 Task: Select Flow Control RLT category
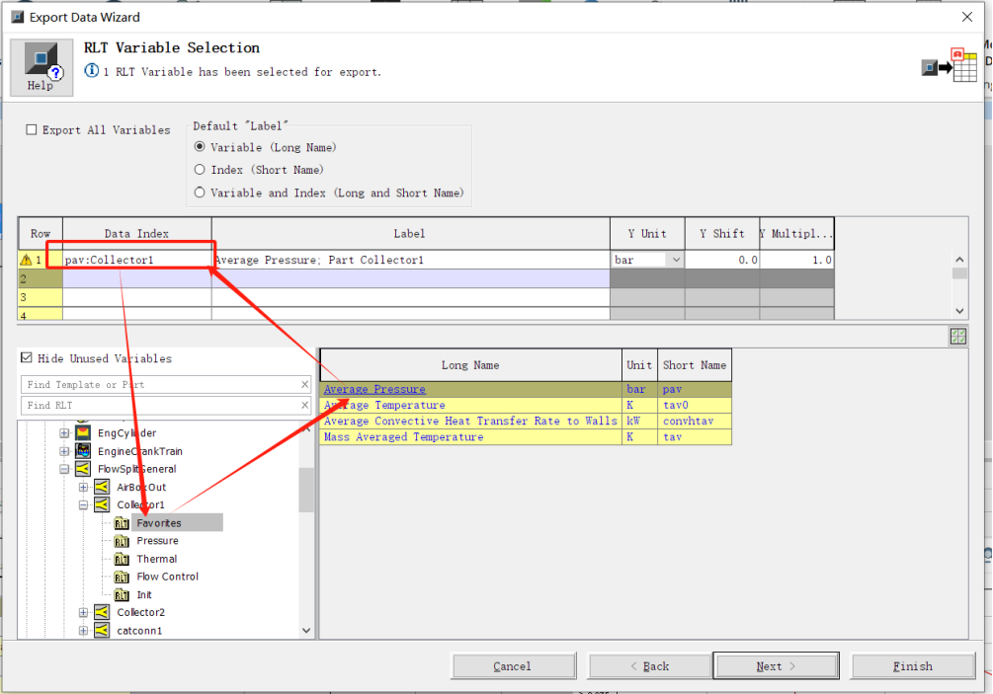tap(167, 577)
